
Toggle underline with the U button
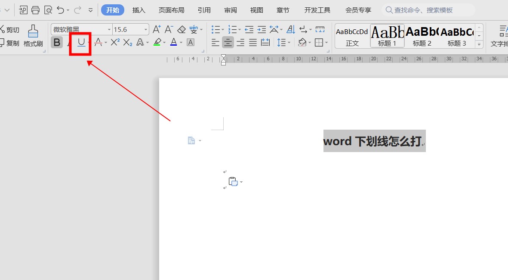pos(81,42)
